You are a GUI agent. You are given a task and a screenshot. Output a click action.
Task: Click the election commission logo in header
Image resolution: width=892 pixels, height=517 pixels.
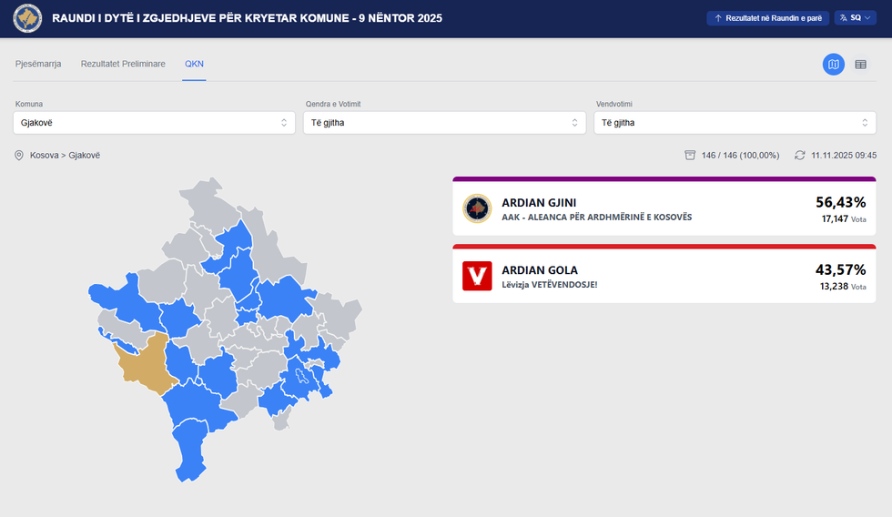(x=27, y=18)
